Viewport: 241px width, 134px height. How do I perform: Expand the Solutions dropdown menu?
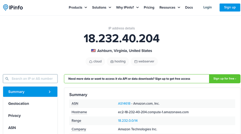pos(102,7)
